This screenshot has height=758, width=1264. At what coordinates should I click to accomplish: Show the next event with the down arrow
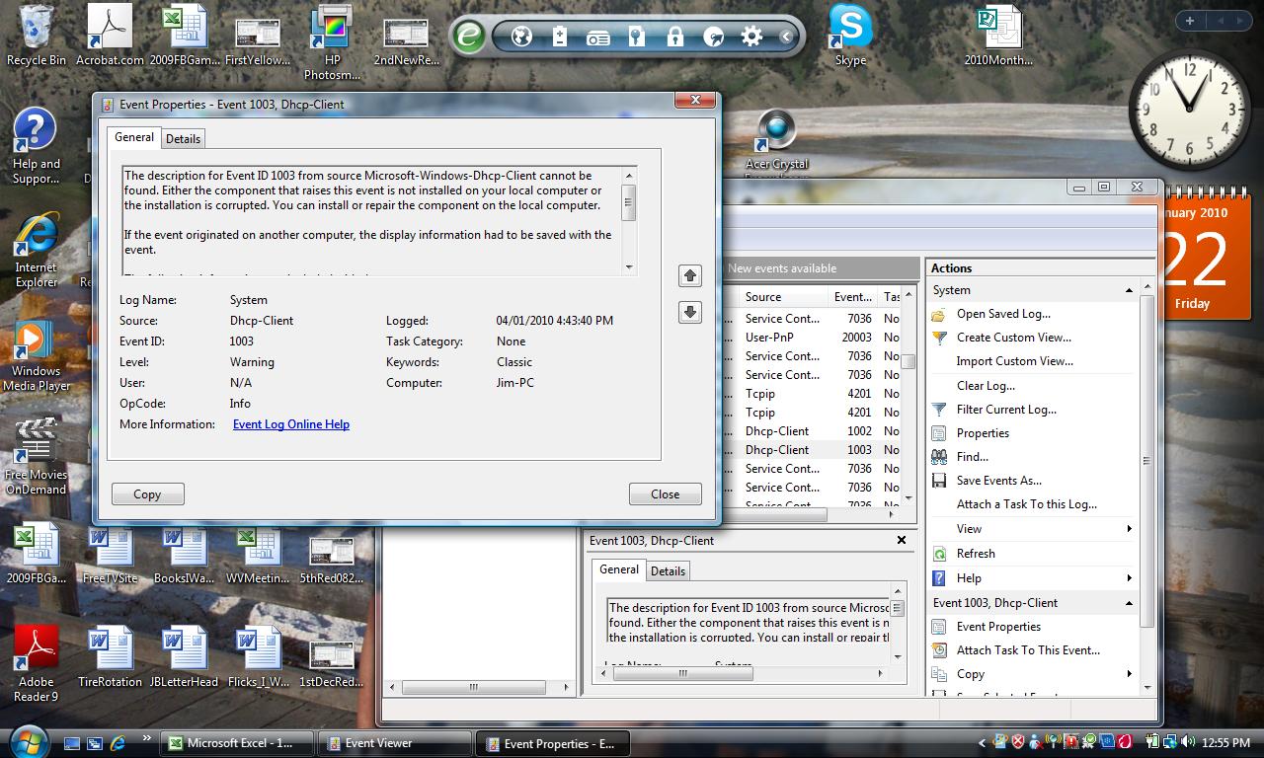point(690,312)
